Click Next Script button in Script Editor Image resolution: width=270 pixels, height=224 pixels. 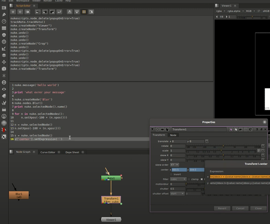(20, 12)
